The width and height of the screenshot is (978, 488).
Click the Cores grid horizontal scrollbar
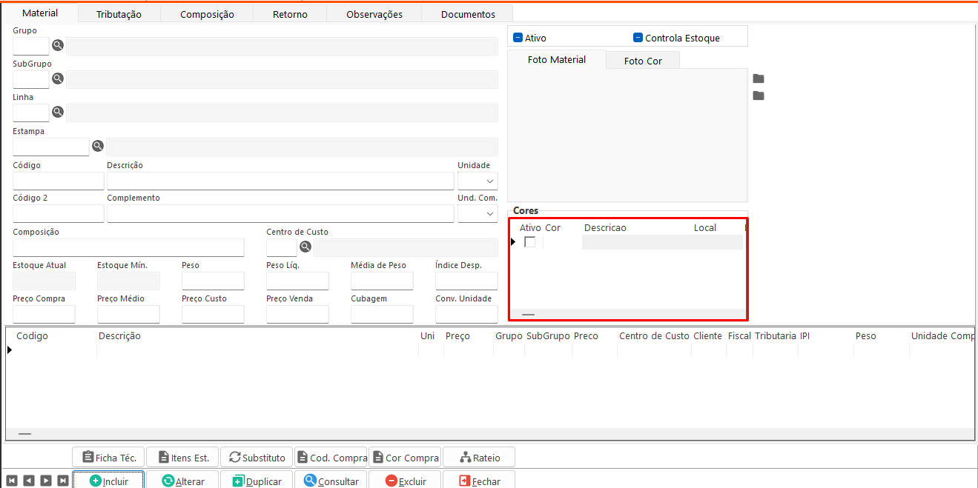(x=627, y=314)
